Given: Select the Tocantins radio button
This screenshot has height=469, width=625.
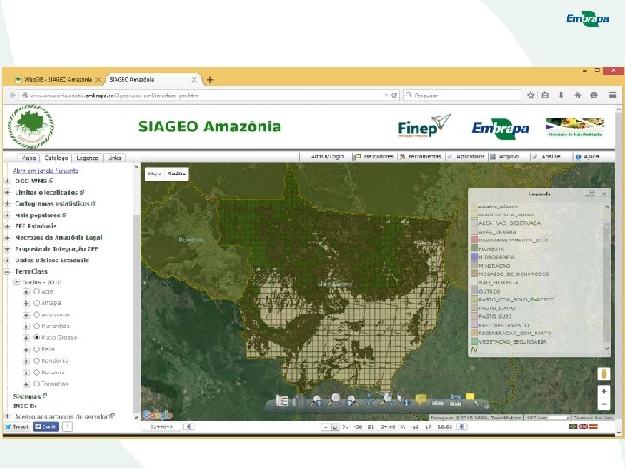Looking at the screenshot, I should point(36,384).
